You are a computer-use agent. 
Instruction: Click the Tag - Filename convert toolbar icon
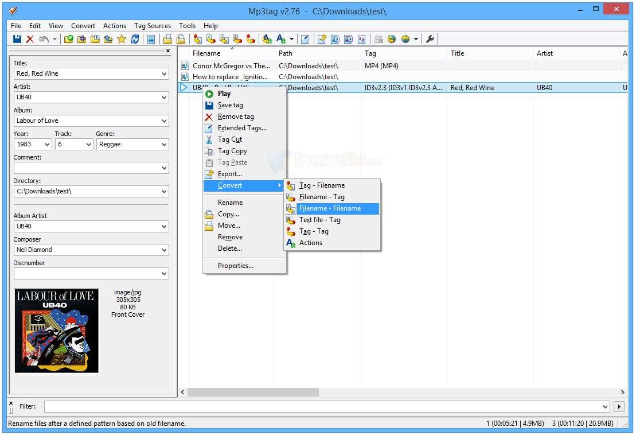(x=198, y=38)
